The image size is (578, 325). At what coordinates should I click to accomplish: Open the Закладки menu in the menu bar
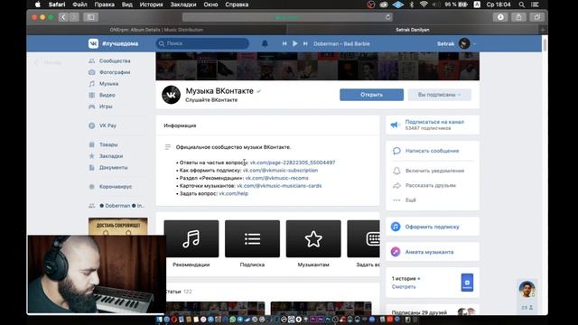(x=183, y=5)
